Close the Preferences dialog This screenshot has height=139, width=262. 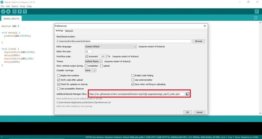point(205,26)
